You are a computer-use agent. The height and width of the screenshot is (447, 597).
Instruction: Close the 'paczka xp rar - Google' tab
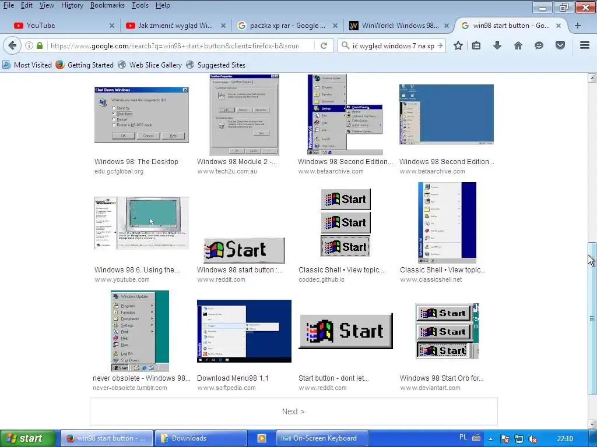tap(335, 26)
